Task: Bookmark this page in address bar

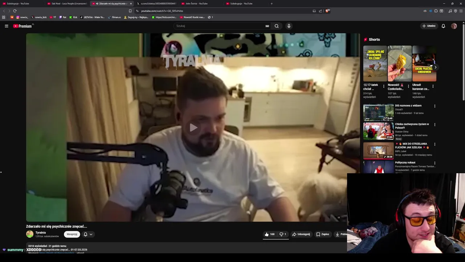Action: [130, 11]
